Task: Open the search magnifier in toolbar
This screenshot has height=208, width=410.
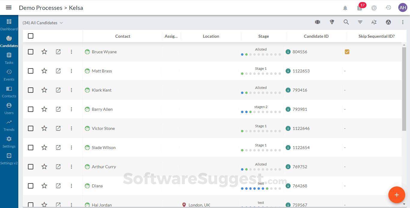Action: pos(346,22)
